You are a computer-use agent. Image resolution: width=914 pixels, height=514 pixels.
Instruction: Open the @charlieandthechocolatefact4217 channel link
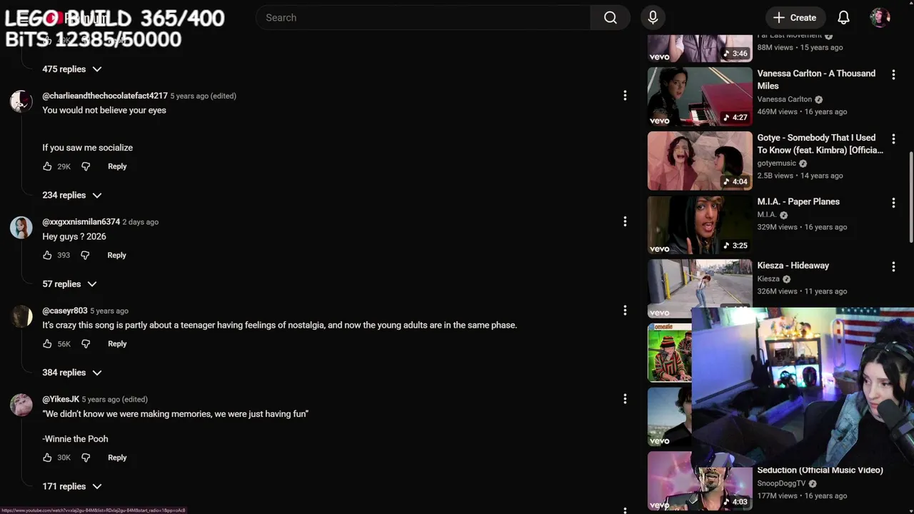pos(105,96)
